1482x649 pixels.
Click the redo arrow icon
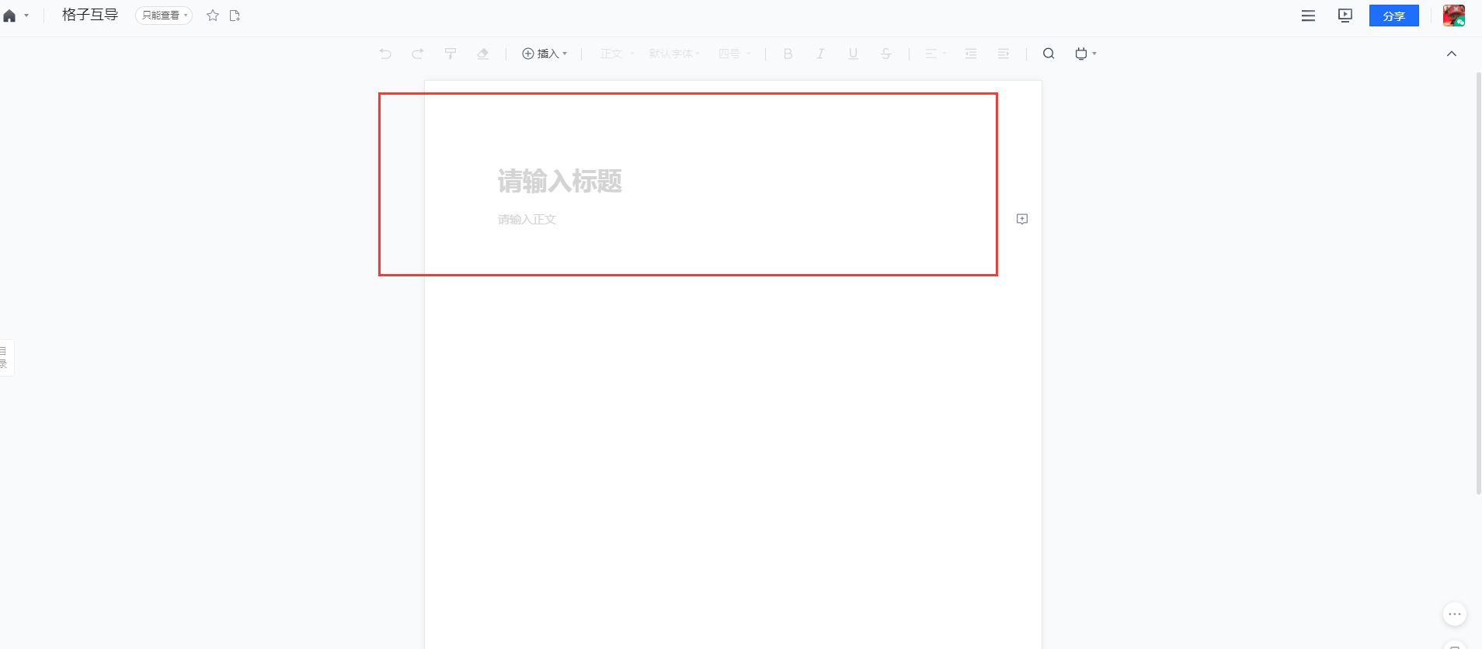pos(418,54)
